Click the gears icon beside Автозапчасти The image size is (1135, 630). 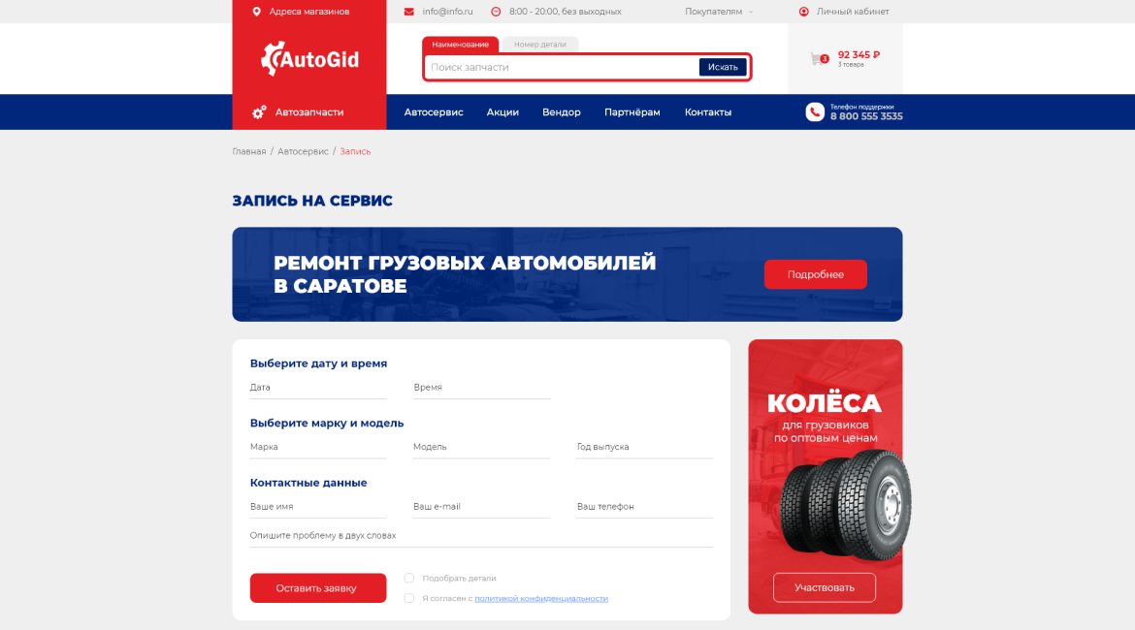[x=259, y=112]
